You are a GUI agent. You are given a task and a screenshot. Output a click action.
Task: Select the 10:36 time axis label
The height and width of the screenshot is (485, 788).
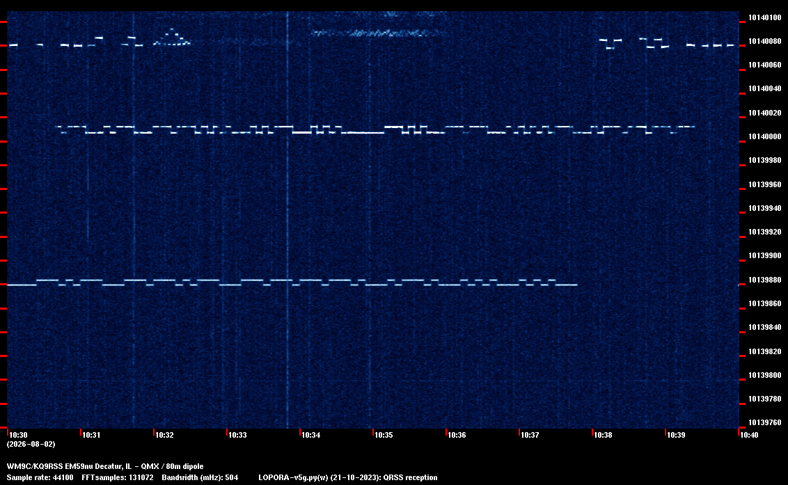click(457, 435)
